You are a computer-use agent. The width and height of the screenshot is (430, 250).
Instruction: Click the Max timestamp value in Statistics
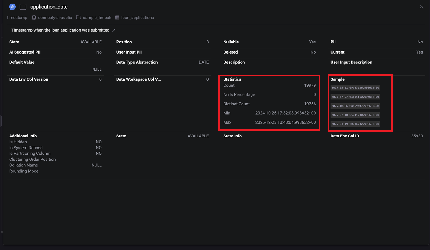285,122
